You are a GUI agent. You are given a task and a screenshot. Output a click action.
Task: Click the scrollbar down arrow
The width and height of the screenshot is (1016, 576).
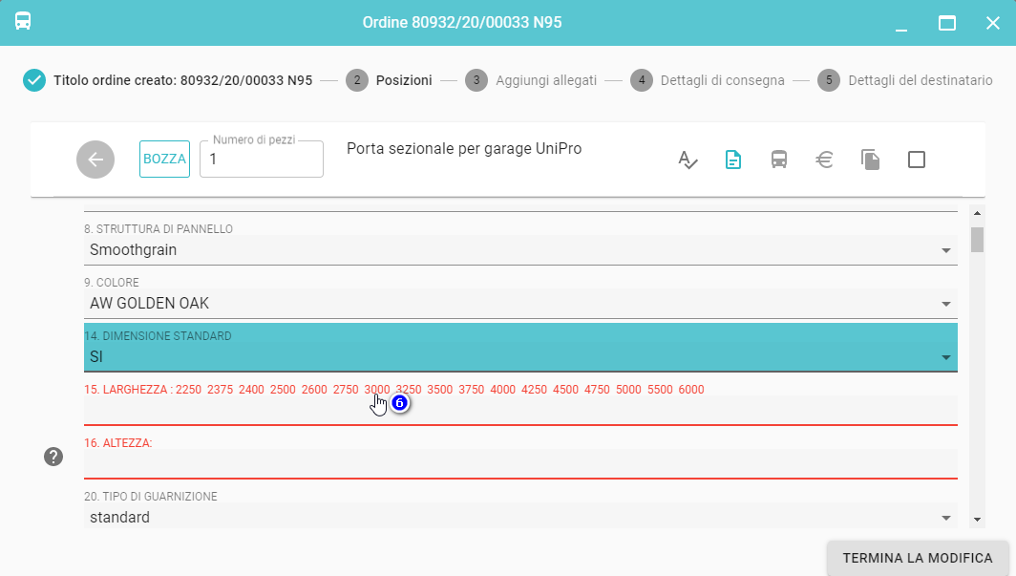(977, 519)
